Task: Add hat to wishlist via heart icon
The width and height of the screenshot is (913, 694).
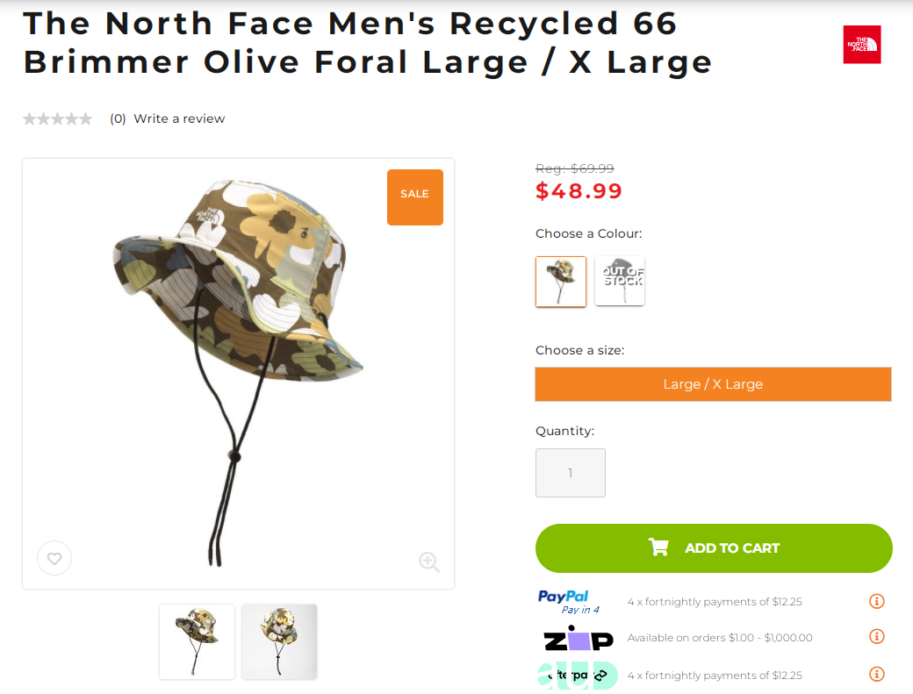Action: [54, 559]
